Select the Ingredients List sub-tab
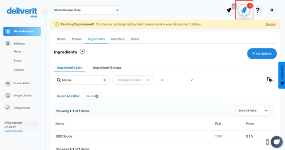Viewport: 285px width, 150px height. [70, 68]
